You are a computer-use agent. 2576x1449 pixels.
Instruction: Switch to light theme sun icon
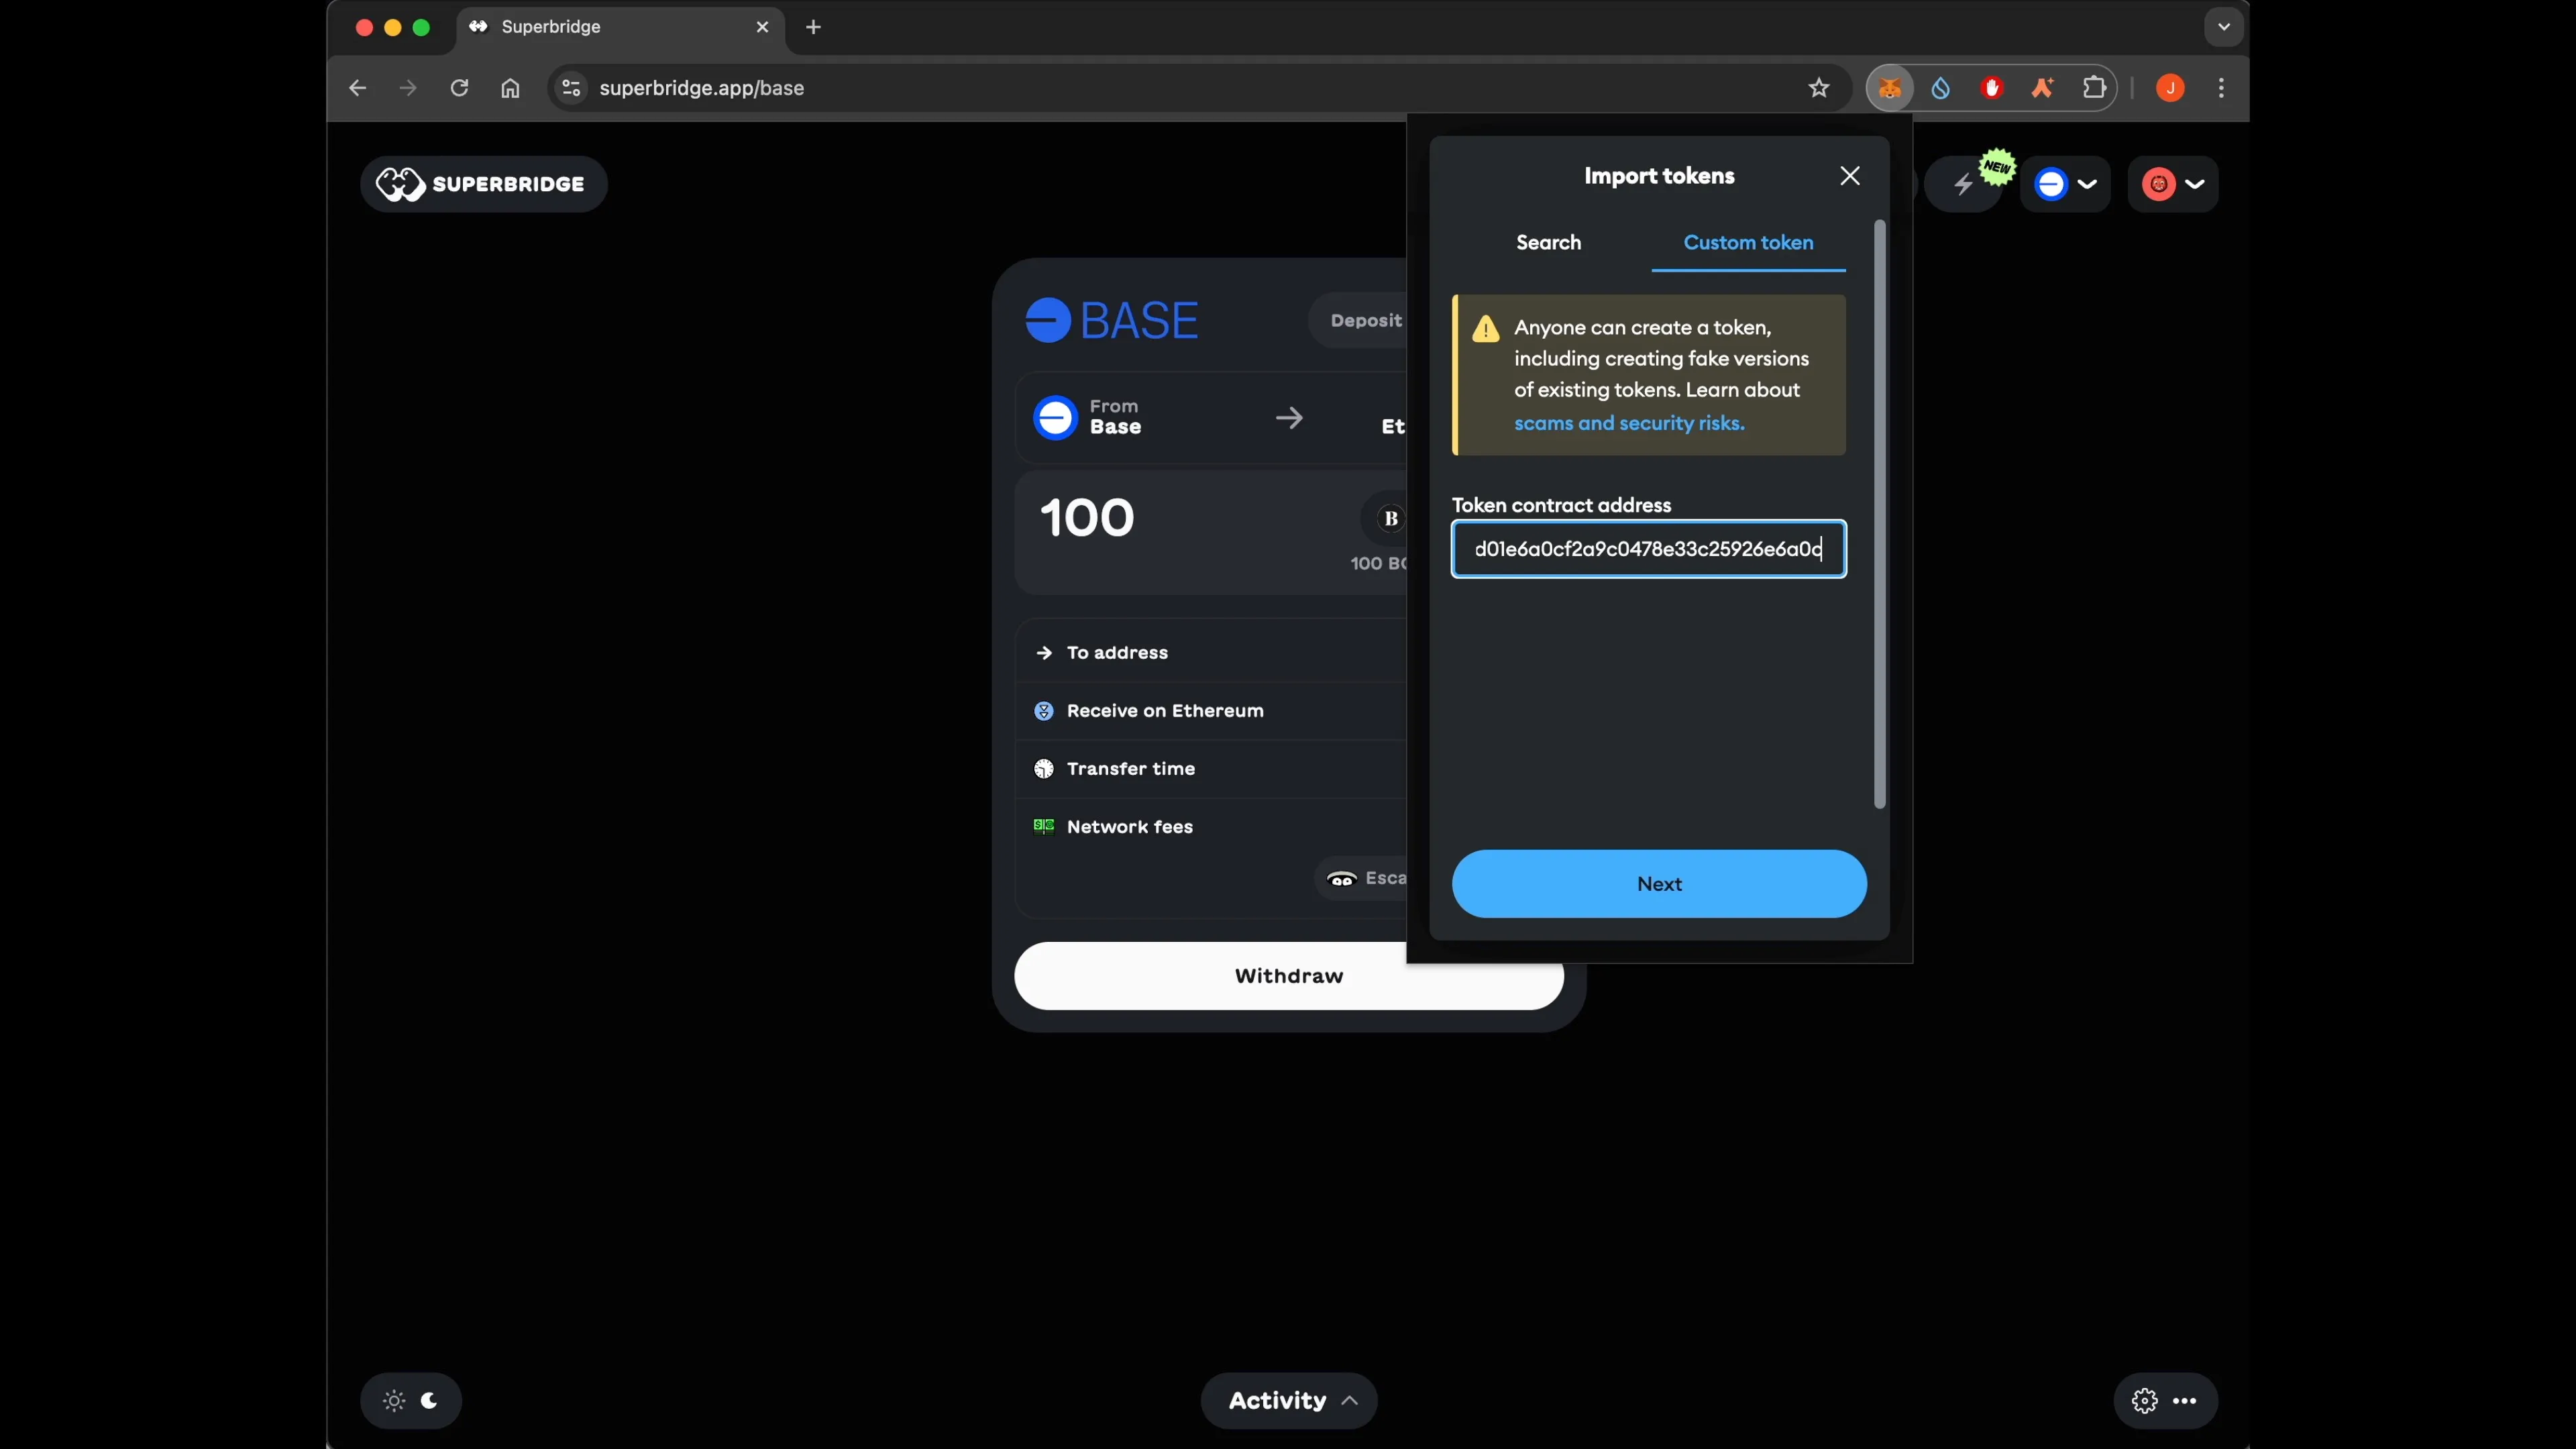(x=394, y=1401)
